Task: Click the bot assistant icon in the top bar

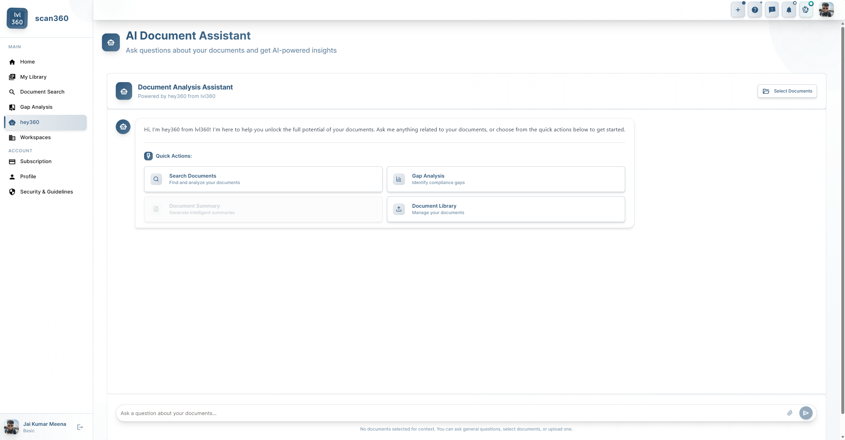Action: tap(806, 9)
